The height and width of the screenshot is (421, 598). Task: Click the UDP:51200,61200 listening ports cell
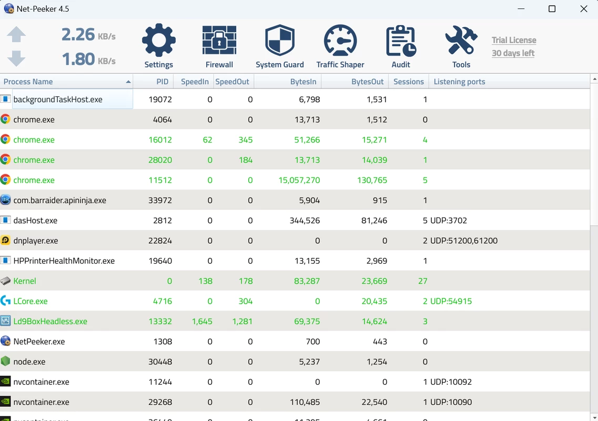[x=464, y=240]
